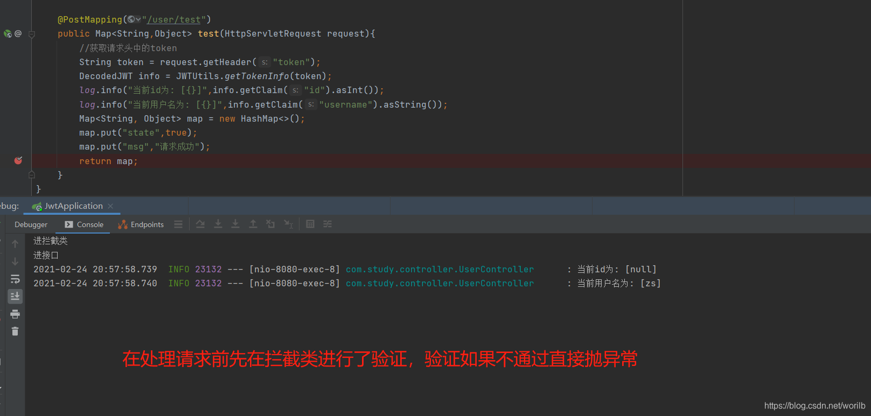This screenshot has height=416, width=871.
Task: Click the console Down the Stack Trace arrow
Action: pos(15,262)
